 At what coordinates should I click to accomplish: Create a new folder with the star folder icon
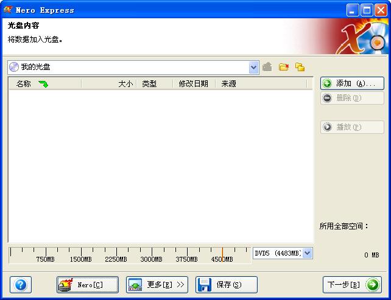(284, 67)
